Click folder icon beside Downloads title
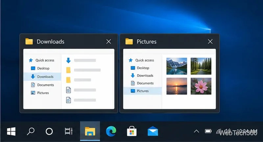The width and height of the screenshot is (263, 142). pyautogui.click(x=29, y=41)
